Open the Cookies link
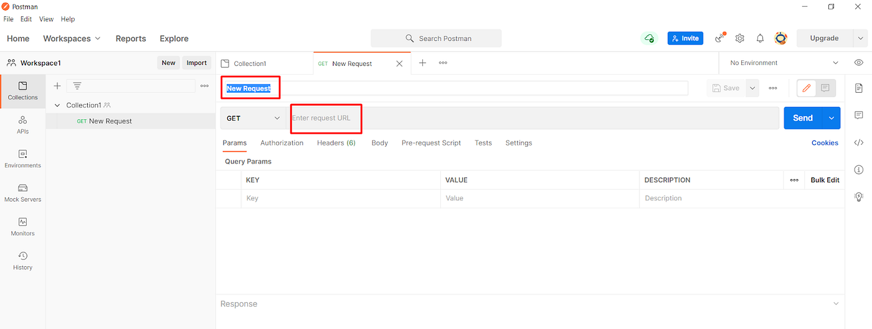 pyautogui.click(x=825, y=142)
